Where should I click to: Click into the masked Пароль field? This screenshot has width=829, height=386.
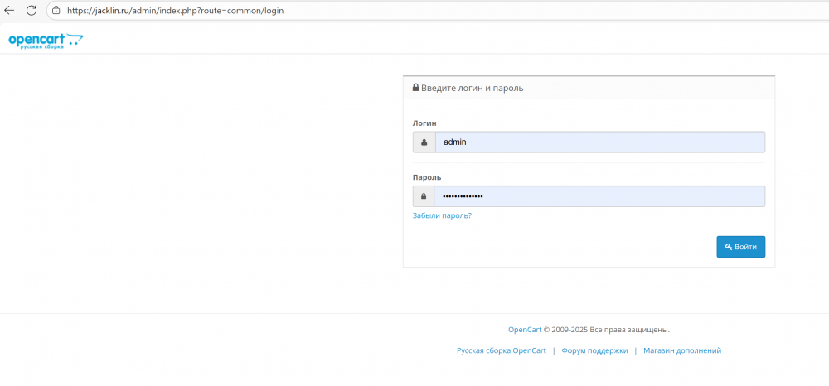(x=599, y=196)
